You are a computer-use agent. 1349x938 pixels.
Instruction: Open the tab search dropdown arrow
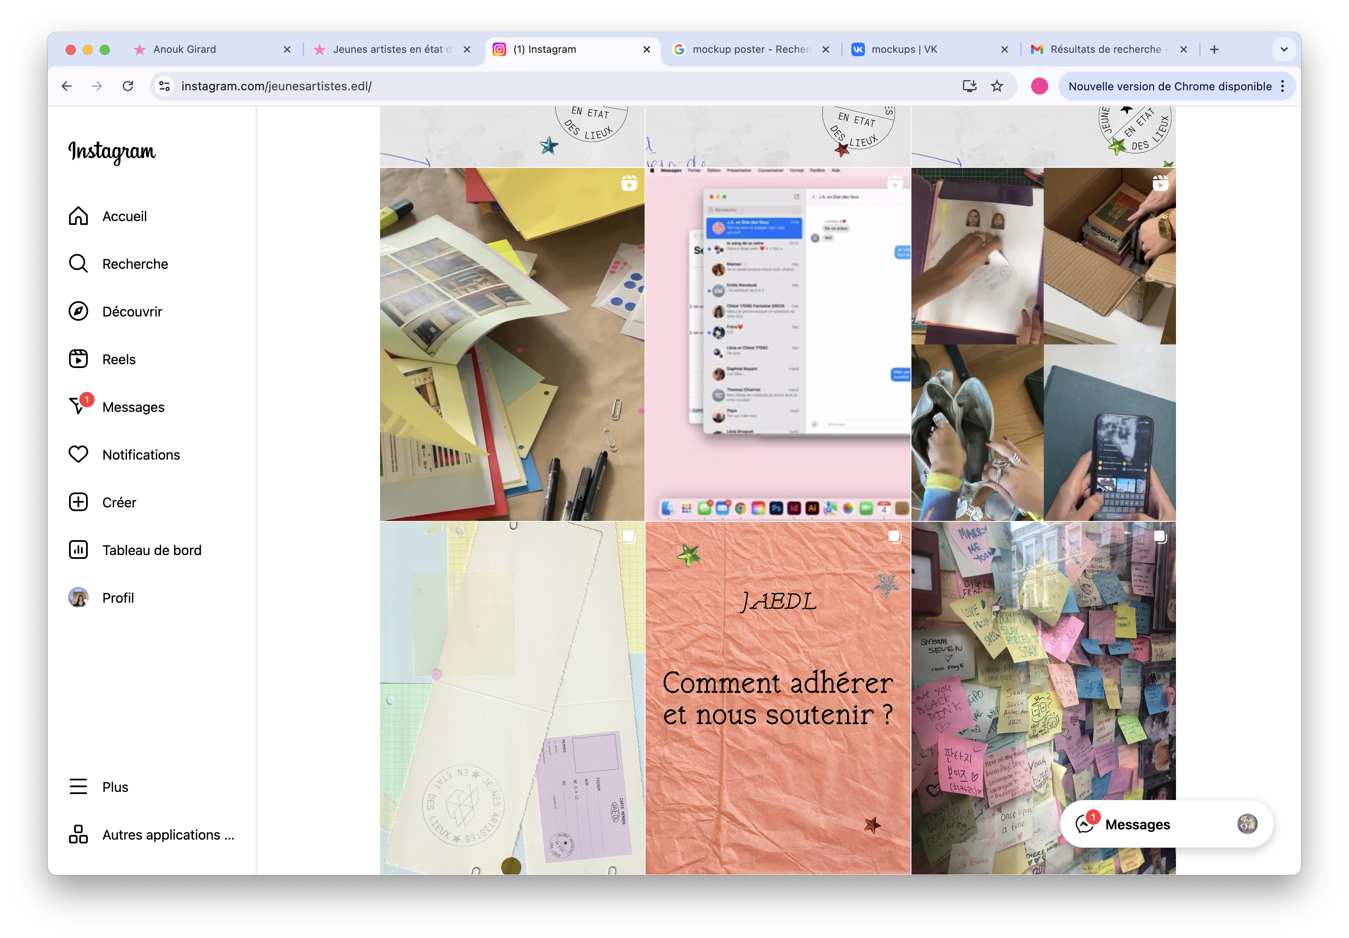point(1284,49)
